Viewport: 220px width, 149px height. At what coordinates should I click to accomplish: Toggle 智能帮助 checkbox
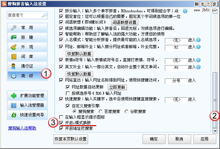tap(61, 34)
